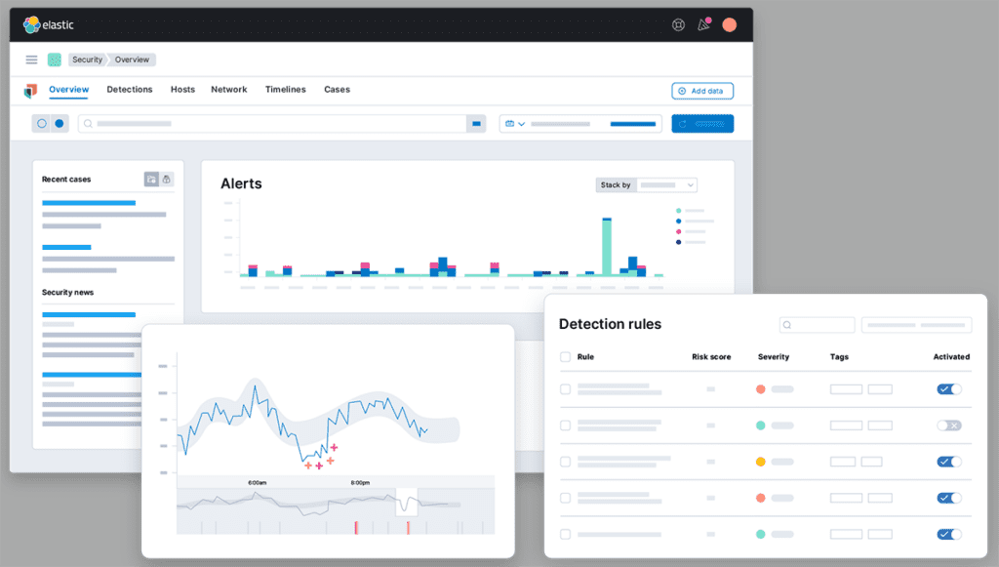Viewport: 999px width, 567px height.
Task: Click the Security Solution shield icon
Action: 29,89
